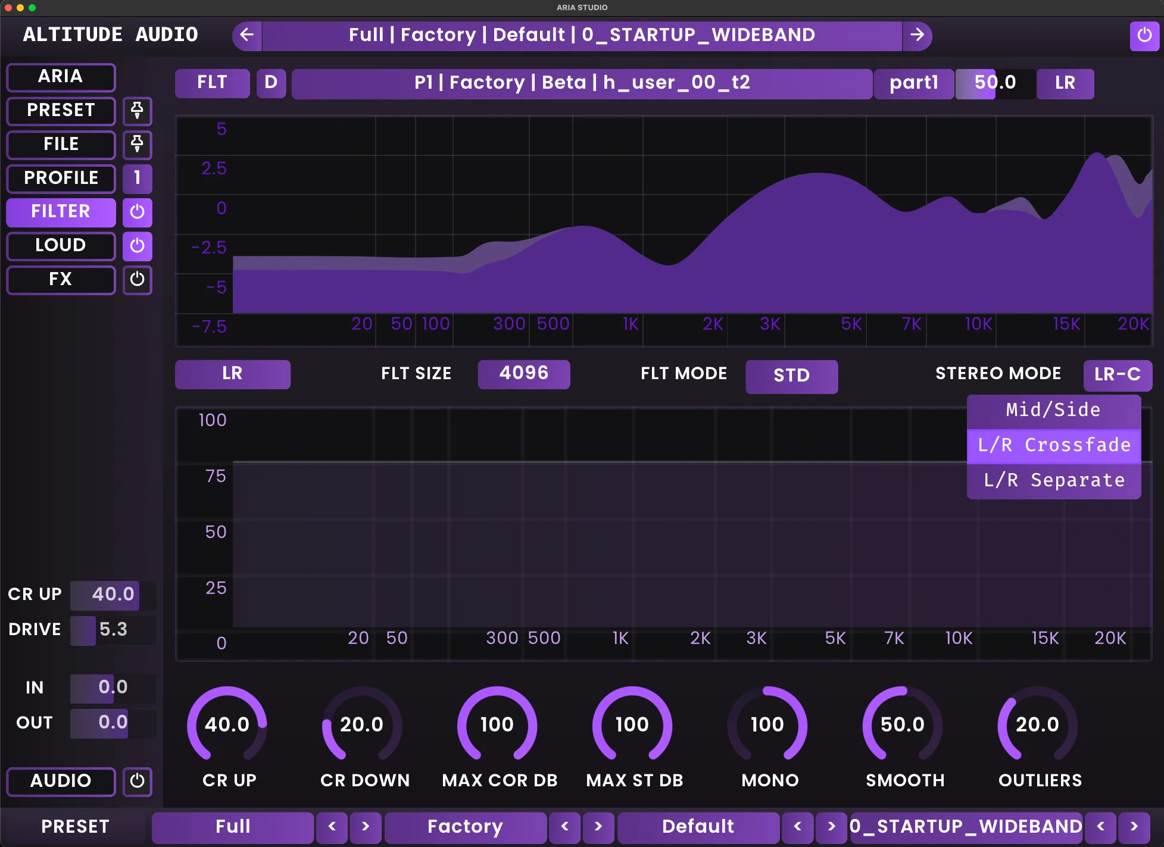Open the PROFILE 1 selector
Image resolution: width=1164 pixels, height=847 pixels.
(138, 179)
